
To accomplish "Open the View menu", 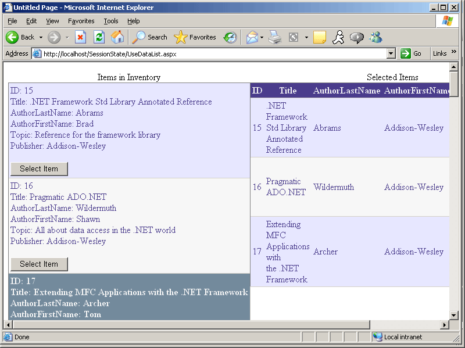I will 52,21.
